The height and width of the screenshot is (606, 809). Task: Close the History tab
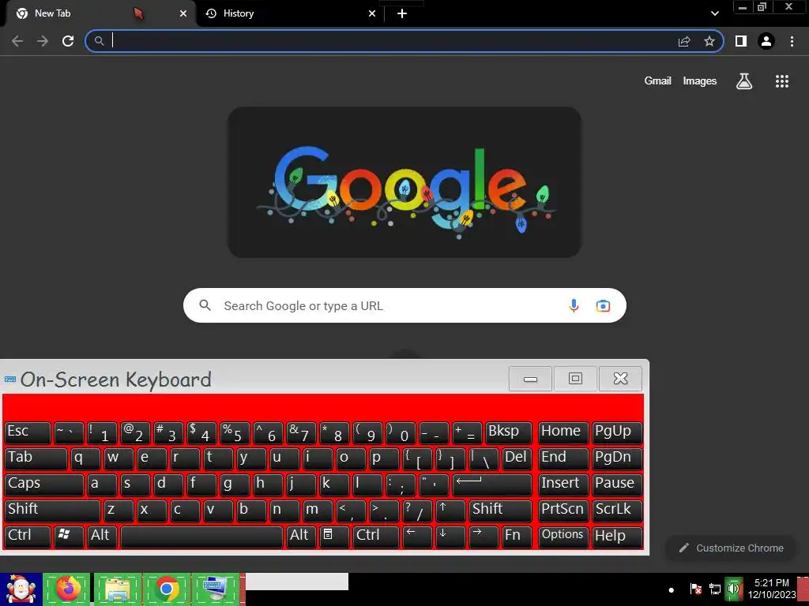click(372, 13)
